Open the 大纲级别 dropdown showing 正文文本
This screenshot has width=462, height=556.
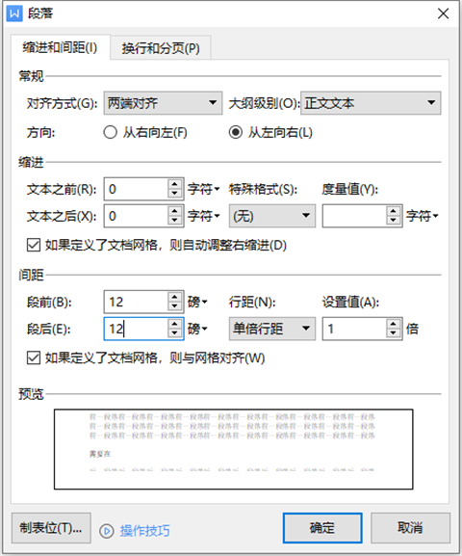(x=371, y=103)
